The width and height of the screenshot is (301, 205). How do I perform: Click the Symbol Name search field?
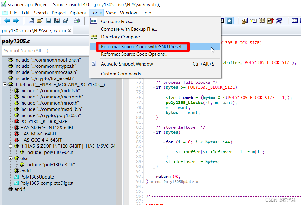pos(45,51)
